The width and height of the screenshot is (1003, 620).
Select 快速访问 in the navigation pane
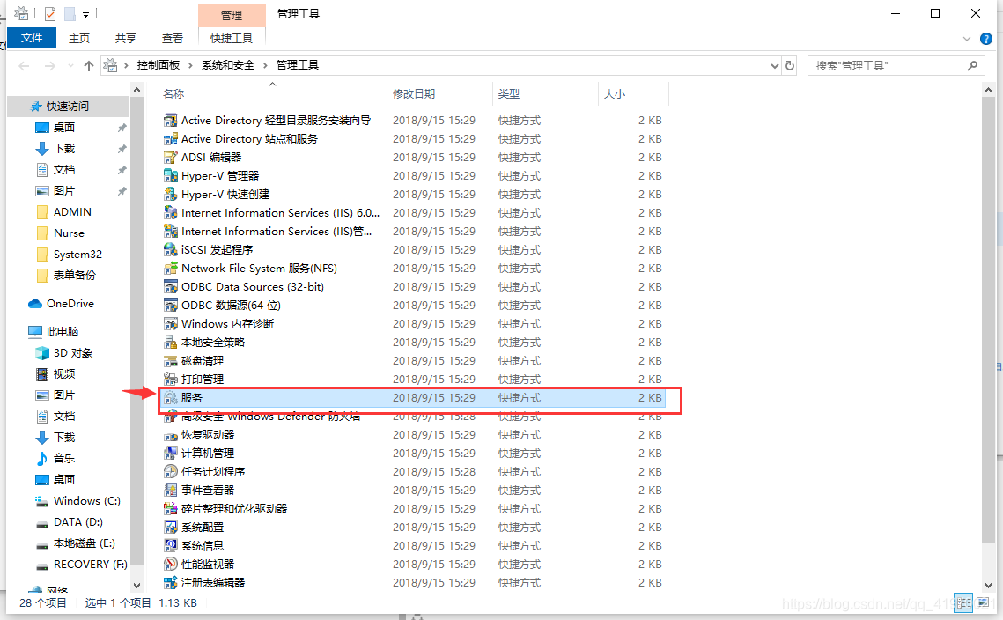pyautogui.click(x=67, y=107)
